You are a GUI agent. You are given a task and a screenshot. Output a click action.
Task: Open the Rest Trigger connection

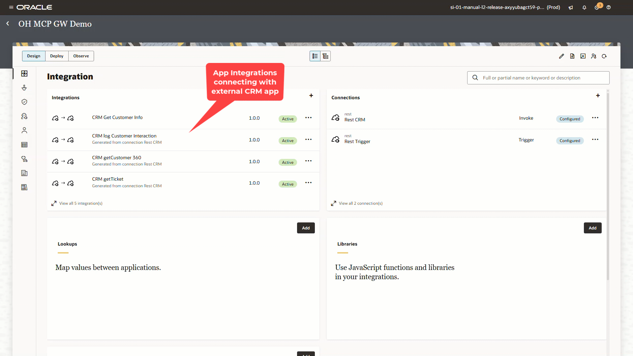point(357,141)
